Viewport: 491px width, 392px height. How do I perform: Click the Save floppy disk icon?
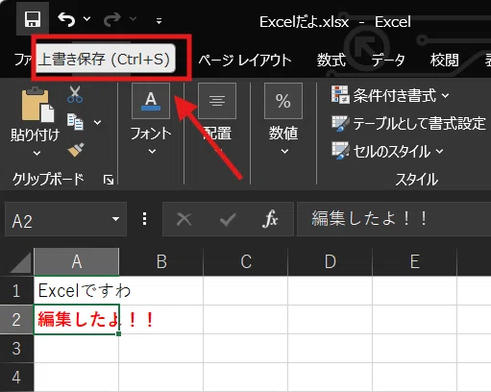click(x=33, y=19)
